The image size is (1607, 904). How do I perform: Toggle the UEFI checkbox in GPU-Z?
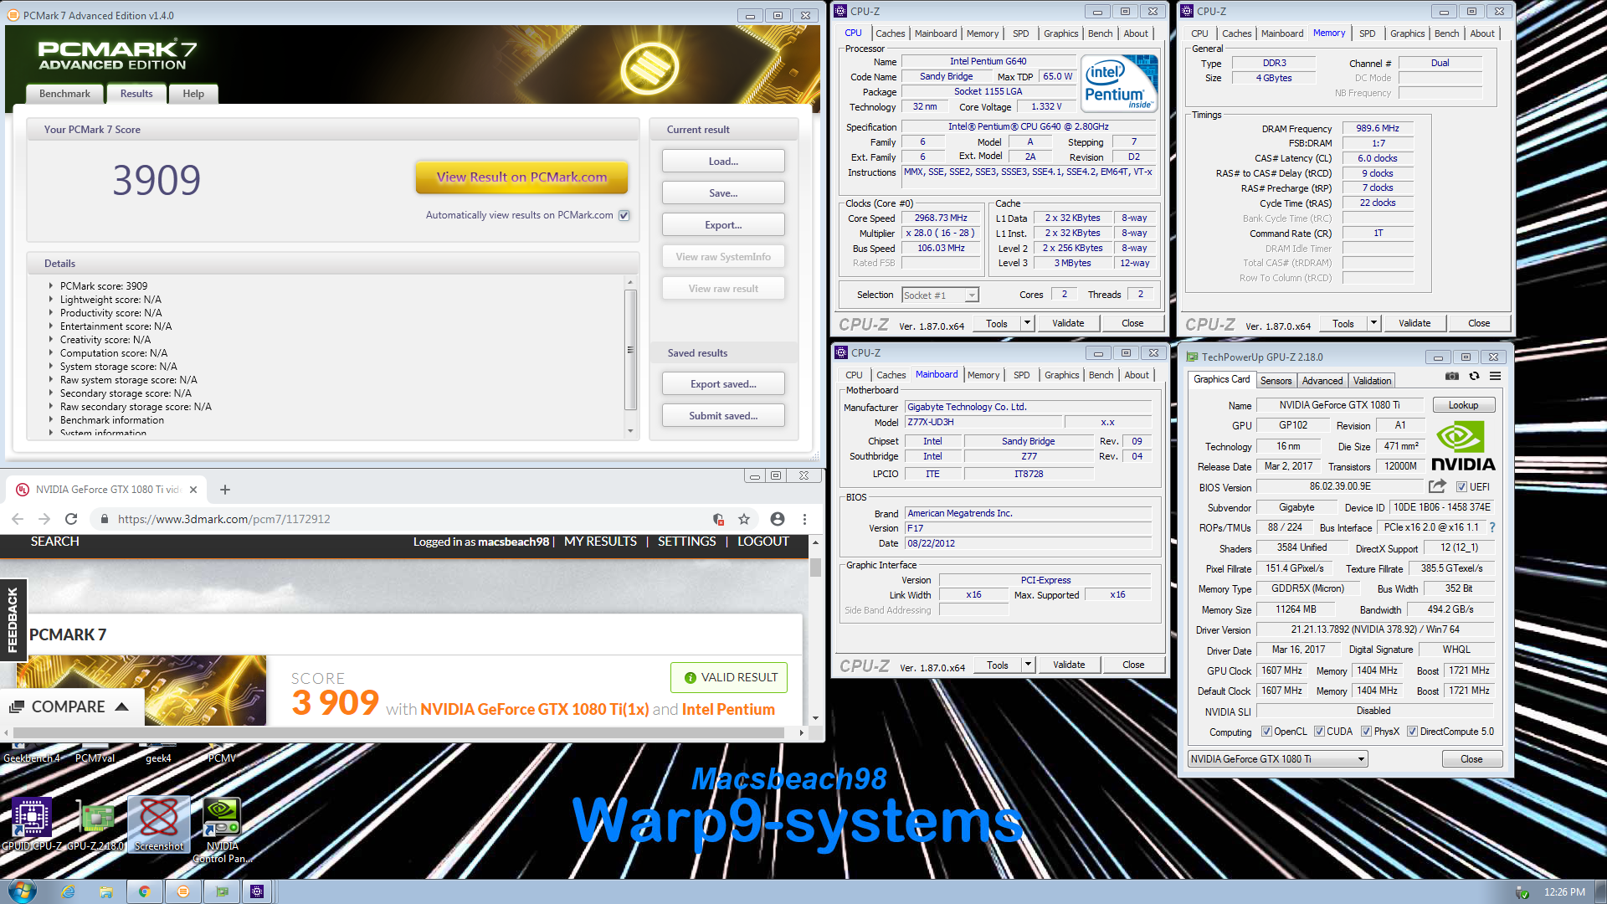click(1461, 487)
